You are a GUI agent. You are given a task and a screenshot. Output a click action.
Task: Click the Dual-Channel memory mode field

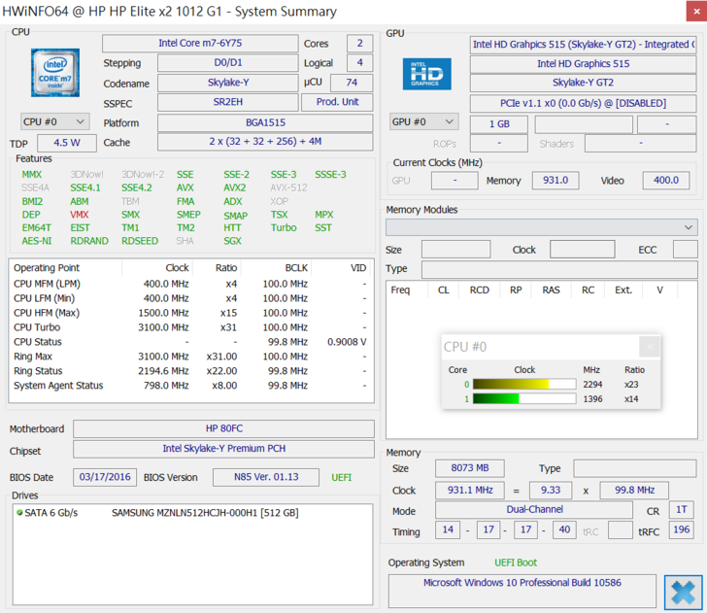[536, 510]
